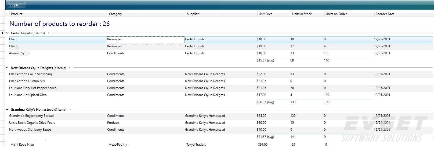
Task: Click the $31.67 (avg) summary
Action: tap(265, 137)
